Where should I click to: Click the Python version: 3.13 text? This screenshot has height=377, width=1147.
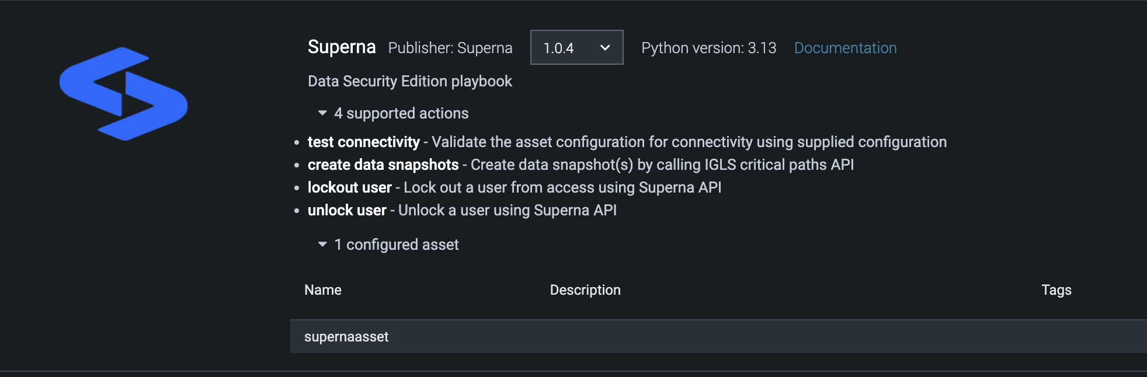click(x=708, y=48)
